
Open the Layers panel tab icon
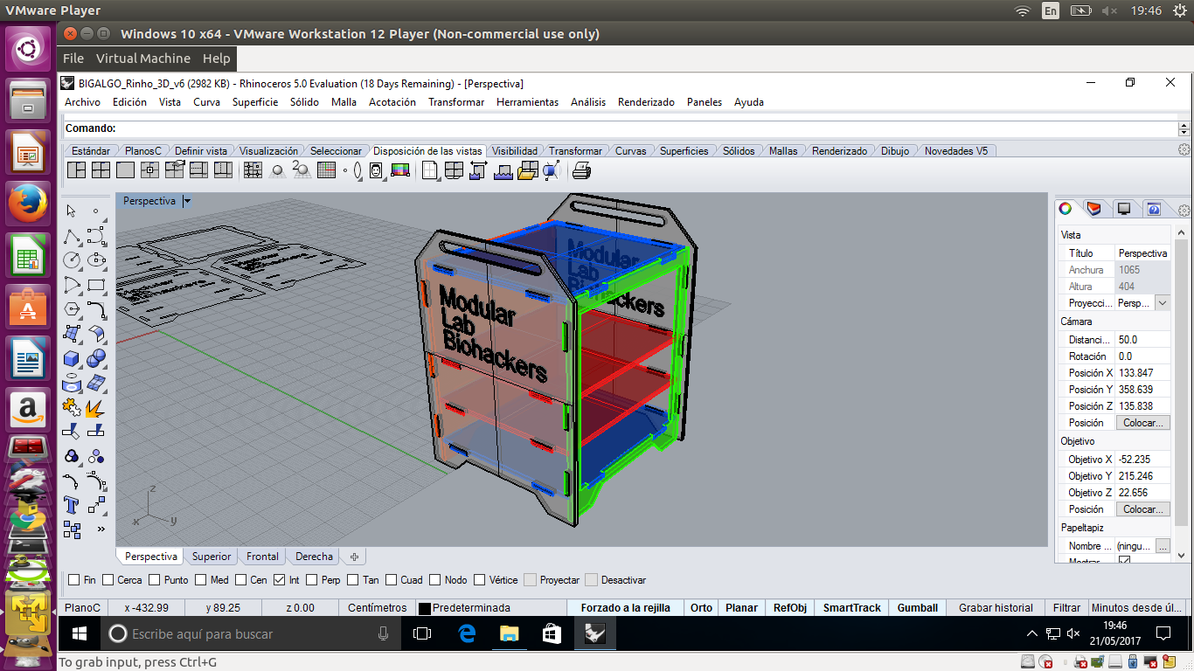[x=1094, y=209]
